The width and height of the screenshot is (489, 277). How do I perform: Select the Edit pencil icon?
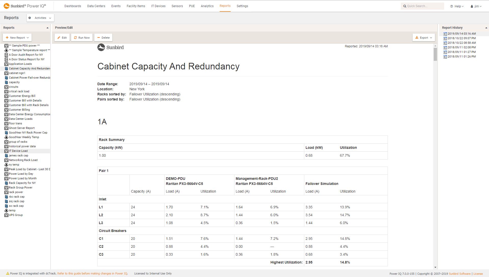(59, 37)
